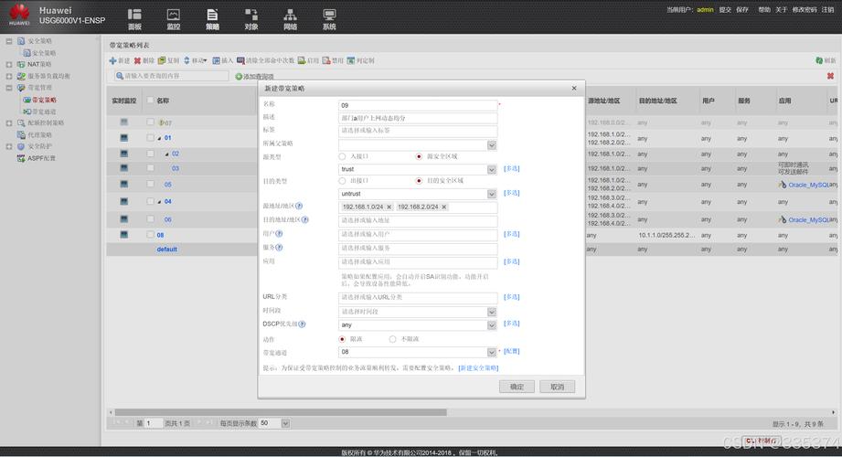842x457 pixels.
Task: Select the 策略 policy tab
Action: (213, 19)
